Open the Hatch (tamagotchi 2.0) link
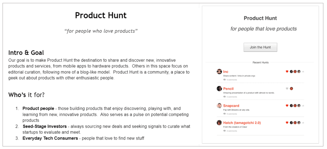This screenshot has height=149, width=327. tap(242, 123)
